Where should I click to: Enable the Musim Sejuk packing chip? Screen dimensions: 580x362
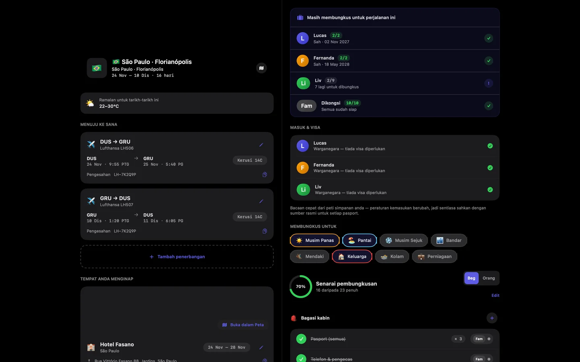(404, 241)
